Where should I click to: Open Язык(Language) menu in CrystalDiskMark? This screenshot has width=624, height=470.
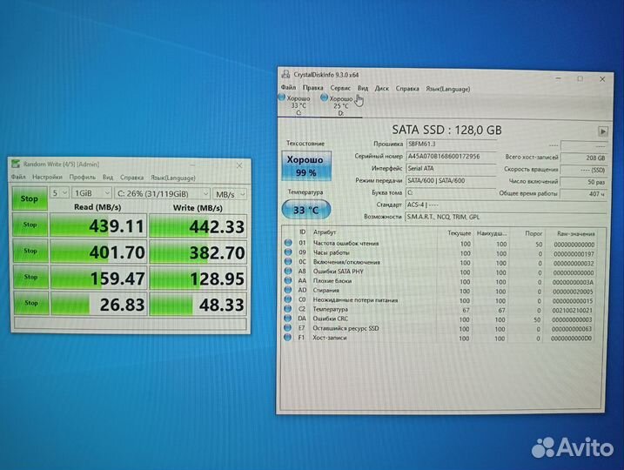click(x=172, y=178)
